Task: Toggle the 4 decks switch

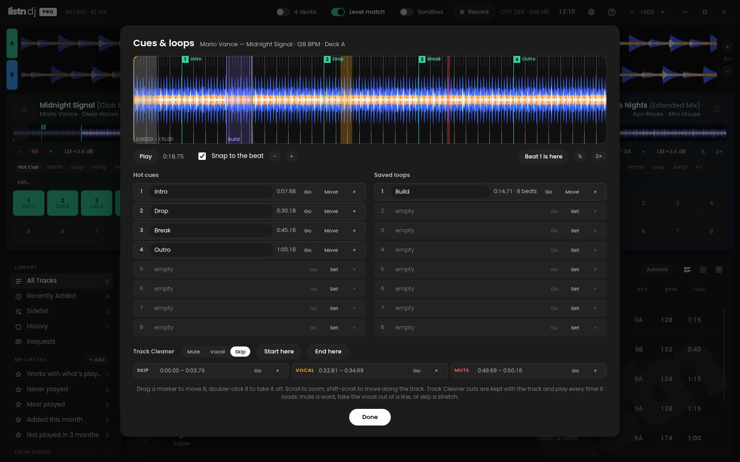Action: 283,12
